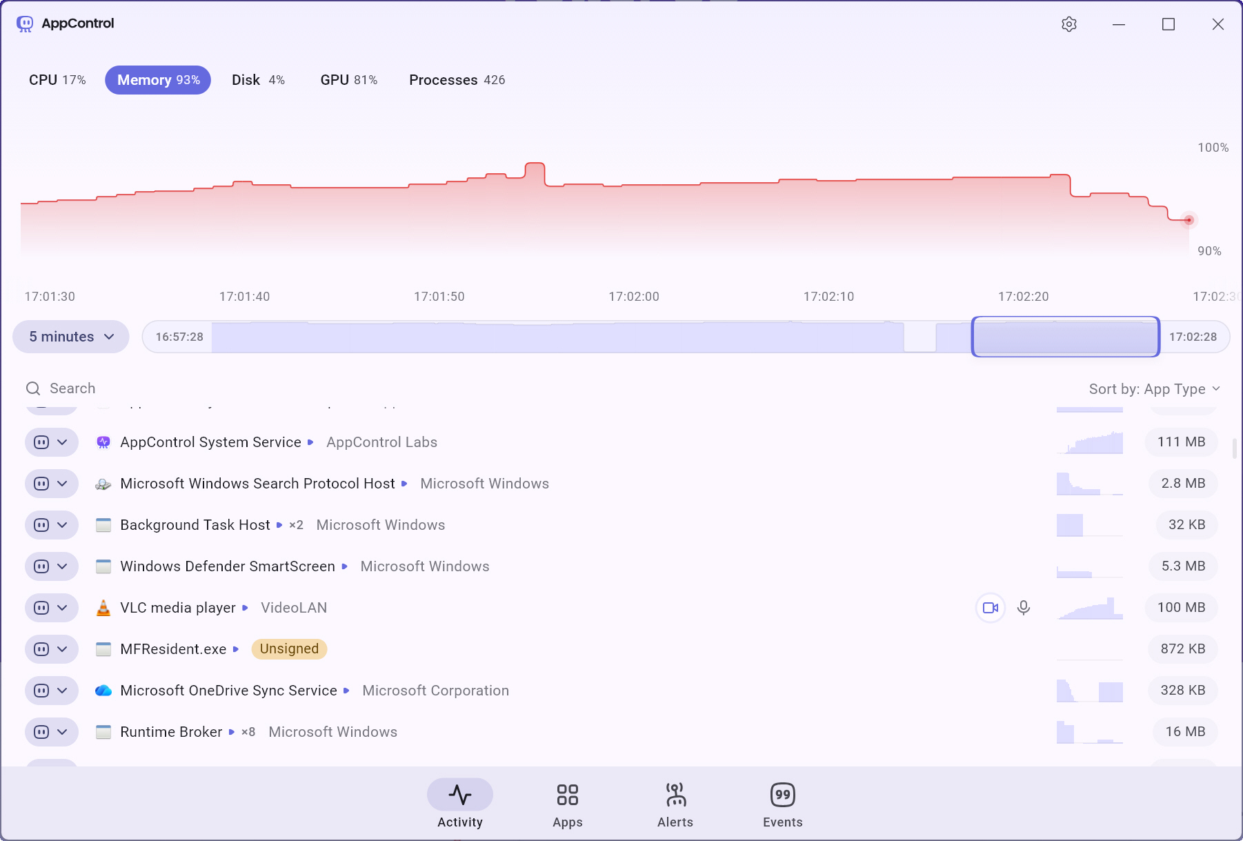
Task: Click the 111 MB memory usage button
Action: 1181,442
